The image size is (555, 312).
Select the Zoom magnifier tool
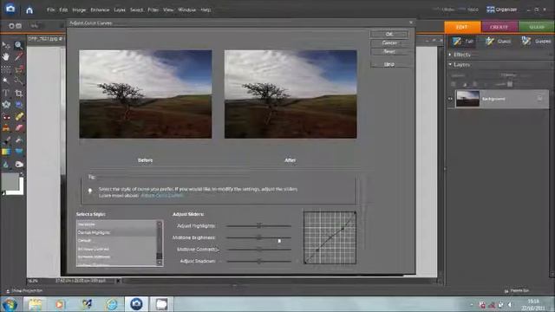18,45
